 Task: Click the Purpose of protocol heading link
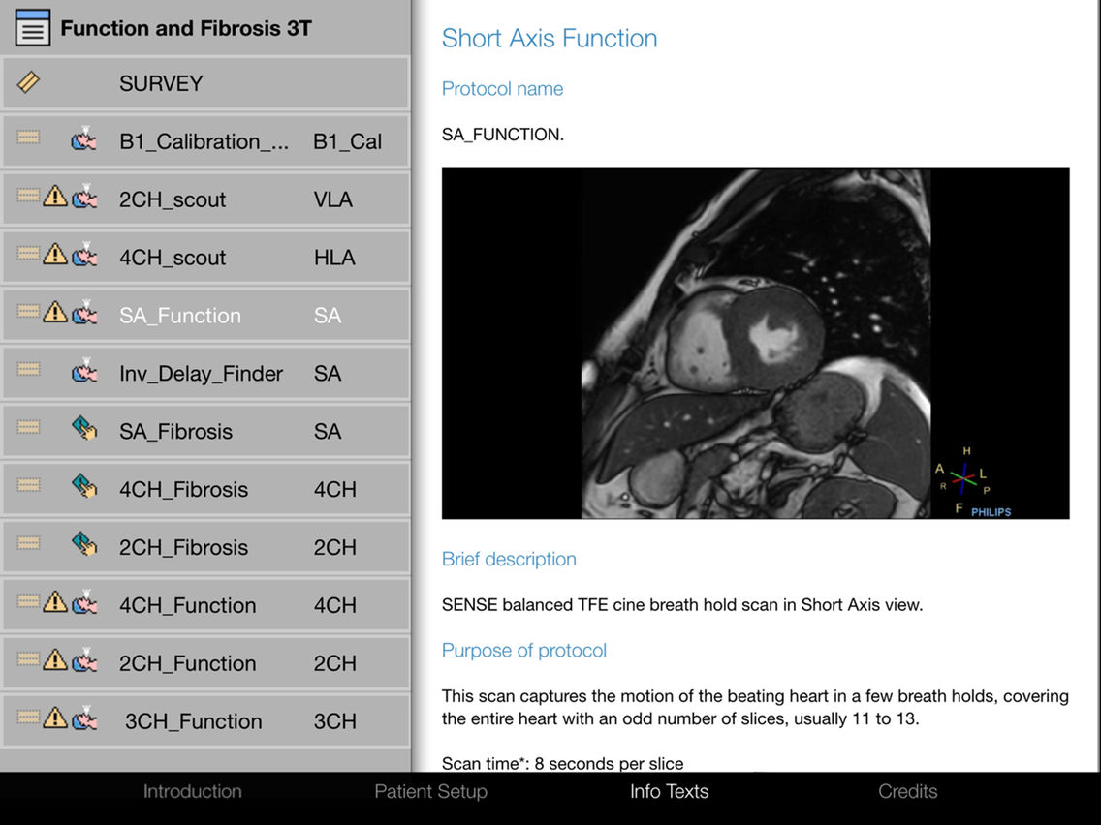[524, 650]
